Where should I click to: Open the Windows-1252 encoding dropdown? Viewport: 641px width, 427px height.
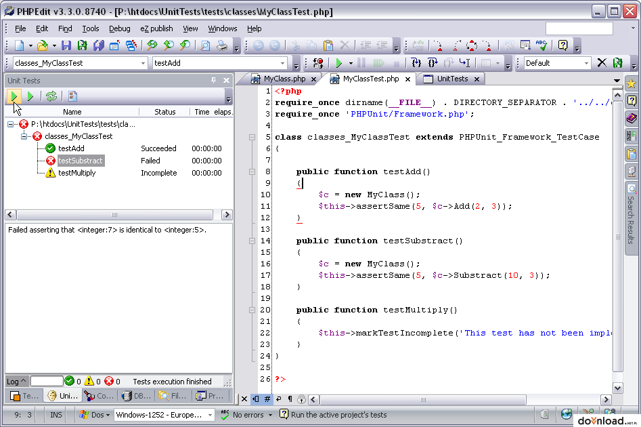pos(210,415)
